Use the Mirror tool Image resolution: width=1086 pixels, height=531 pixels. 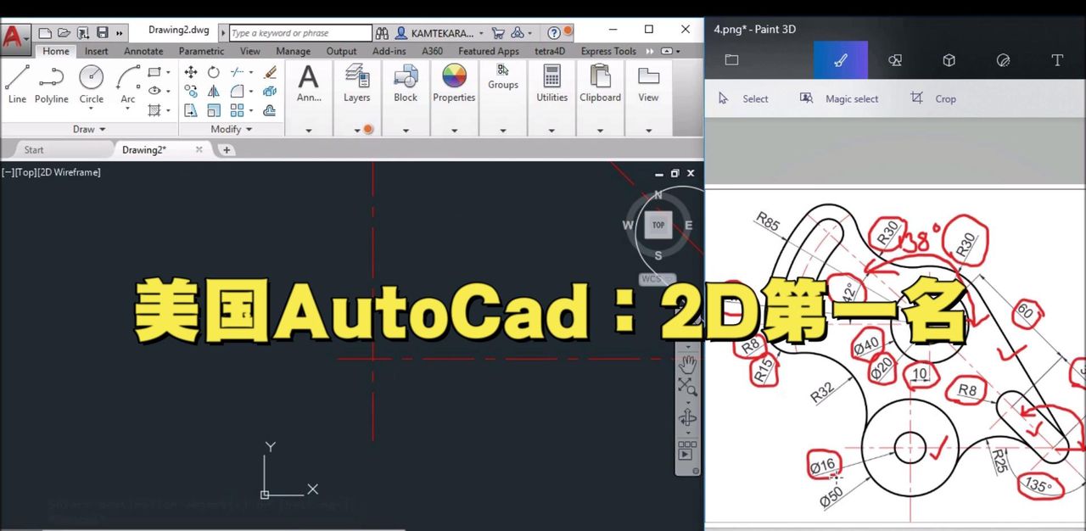[x=214, y=92]
